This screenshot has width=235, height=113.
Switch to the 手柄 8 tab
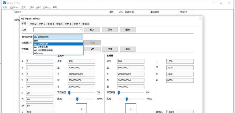click(x=85, y=24)
